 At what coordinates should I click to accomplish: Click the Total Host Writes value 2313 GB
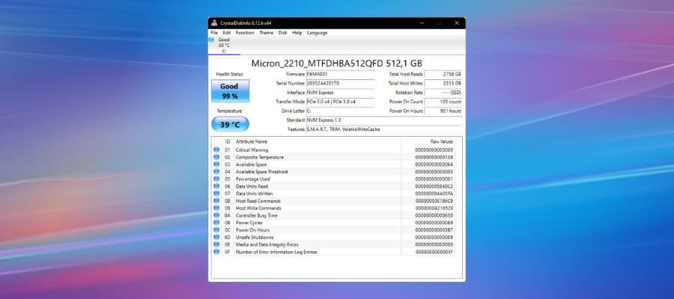[x=443, y=83]
